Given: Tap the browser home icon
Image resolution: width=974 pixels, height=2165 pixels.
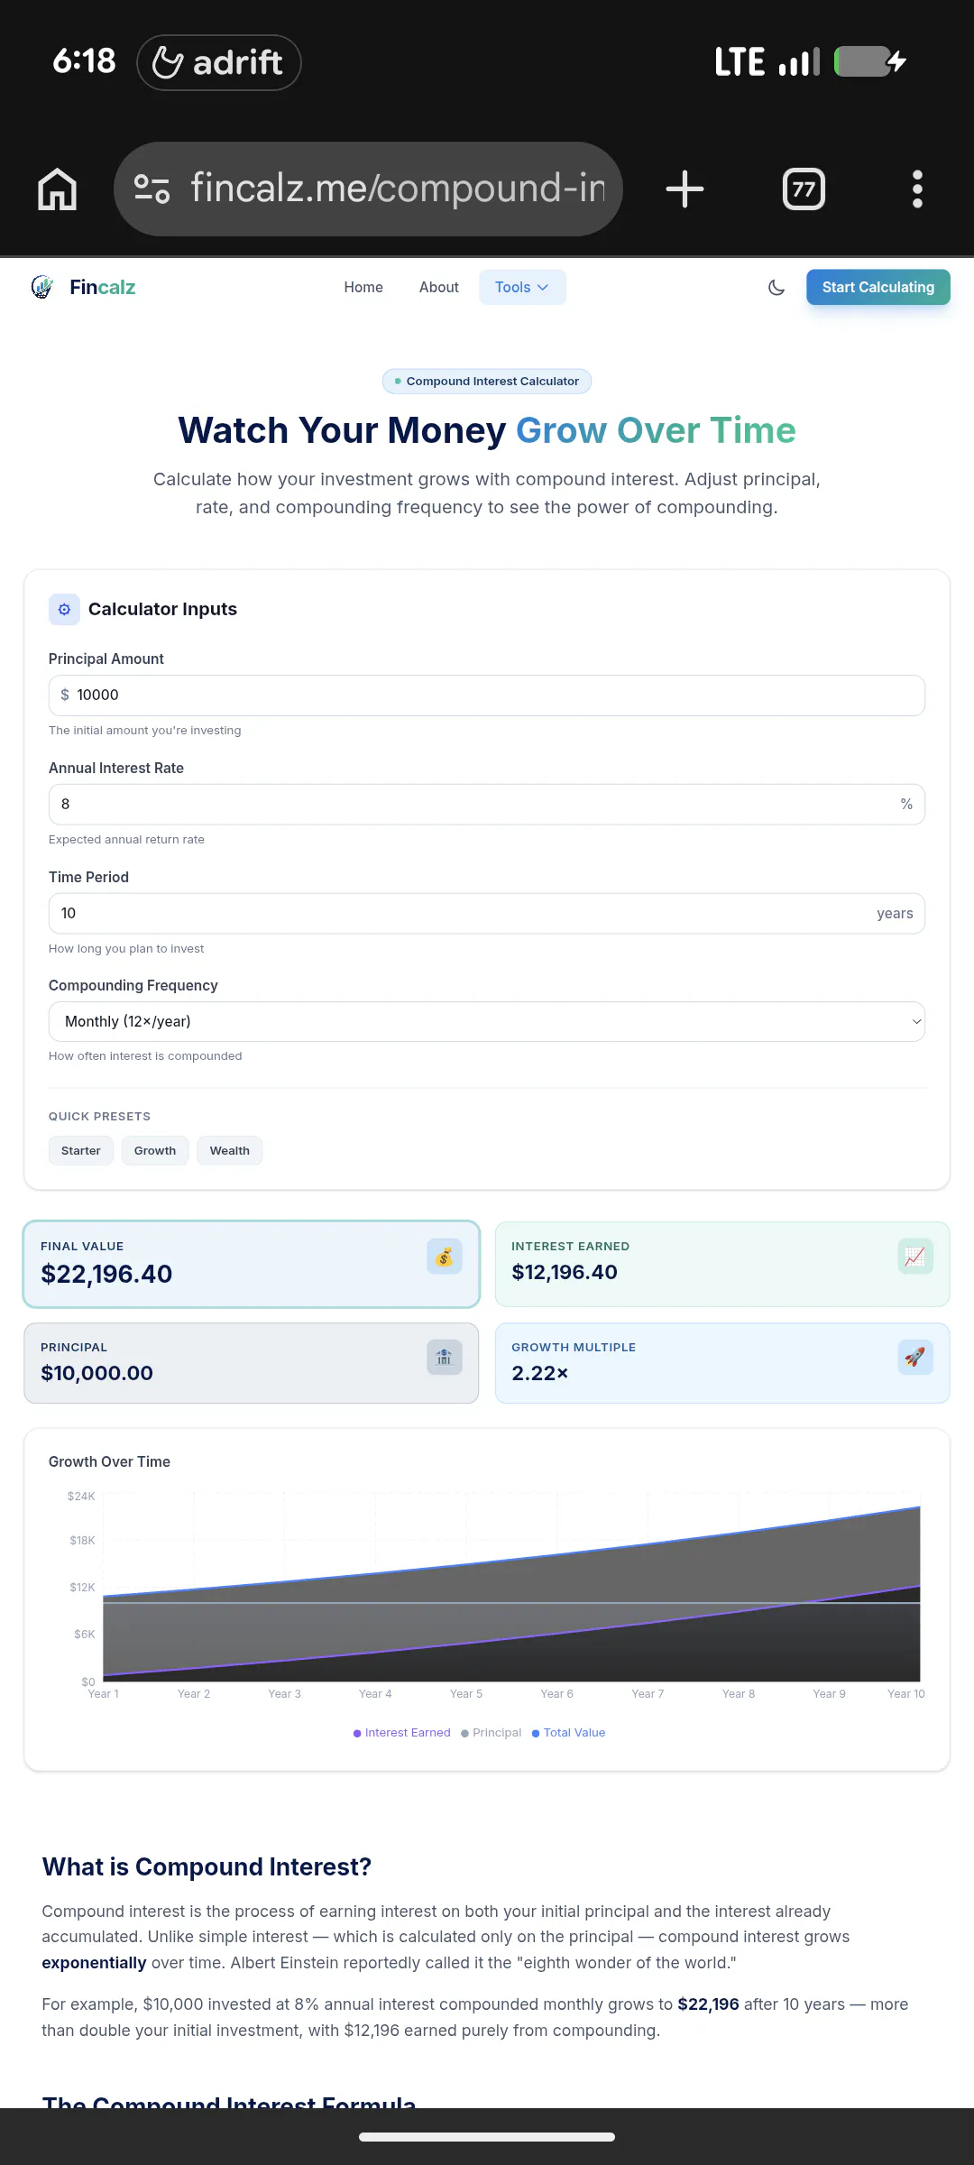Looking at the screenshot, I should click(x=58, y=189).
